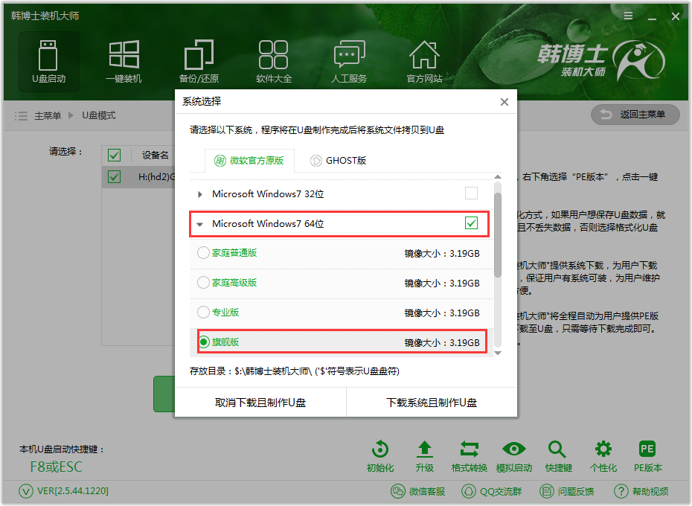Open the 软件大全 section
This screenshot has width=692, height=506.
click(x=274, y=61)
